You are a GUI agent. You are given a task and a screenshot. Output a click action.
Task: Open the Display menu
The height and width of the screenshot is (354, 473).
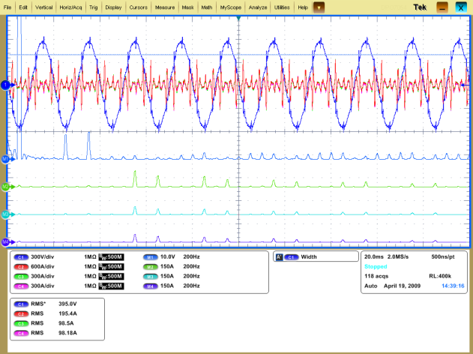tap(113, 7)
